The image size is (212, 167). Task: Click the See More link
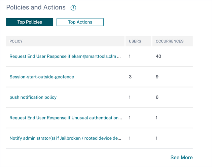(181, 157)
